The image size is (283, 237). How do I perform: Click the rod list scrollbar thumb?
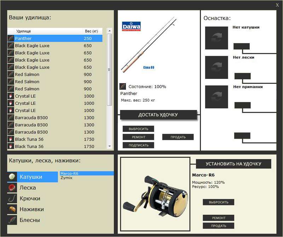point(109,70)
